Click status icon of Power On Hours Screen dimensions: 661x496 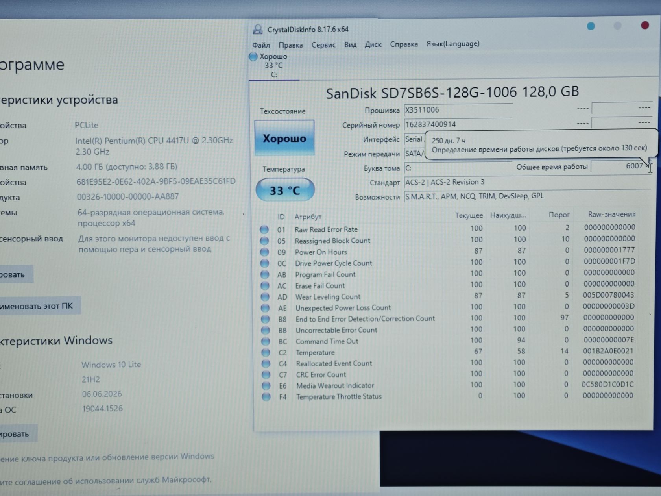pos(265,252)
